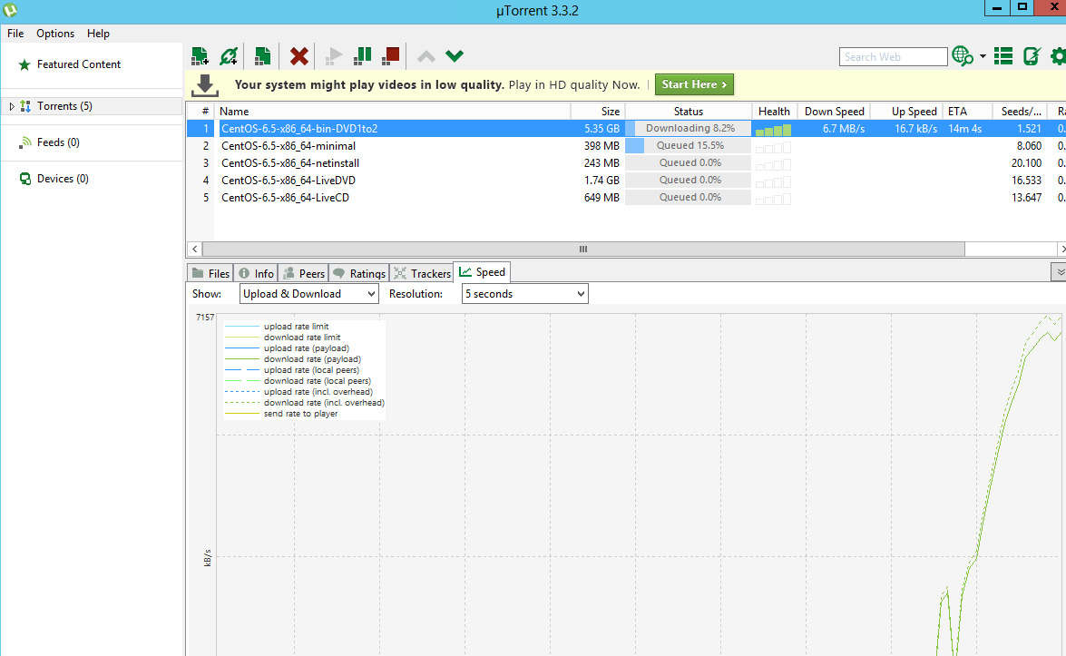Screen dimensions: 1066x656
Task: Open the search provider dropdown arrow
Action: [x=983, y=56]
